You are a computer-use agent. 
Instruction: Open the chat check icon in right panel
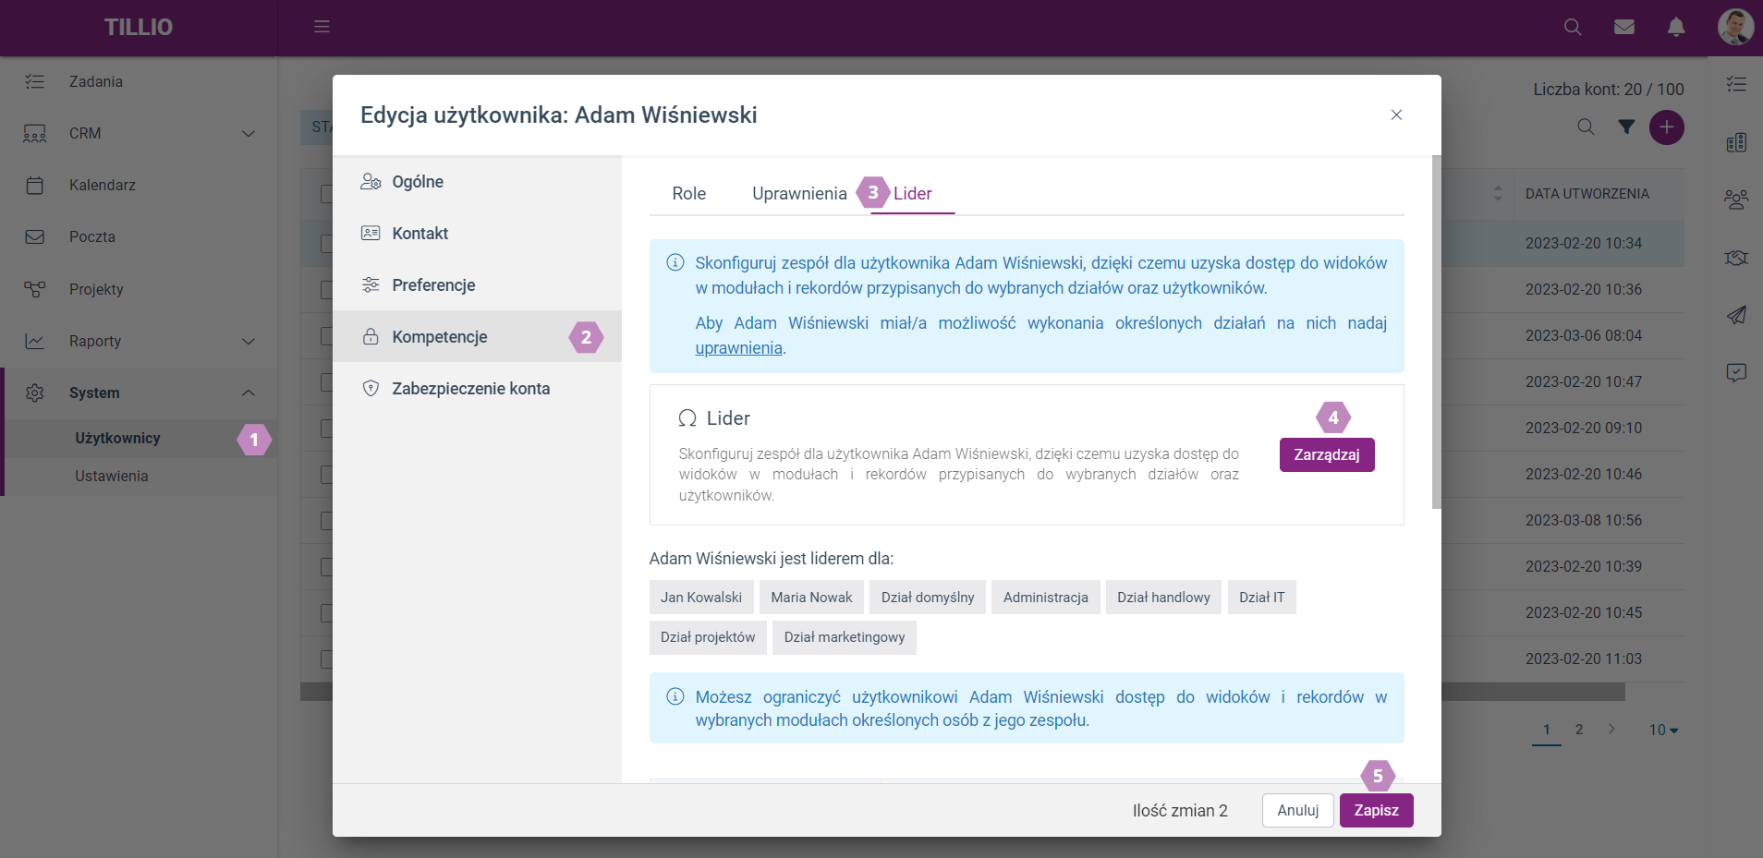coord(1736,372)
